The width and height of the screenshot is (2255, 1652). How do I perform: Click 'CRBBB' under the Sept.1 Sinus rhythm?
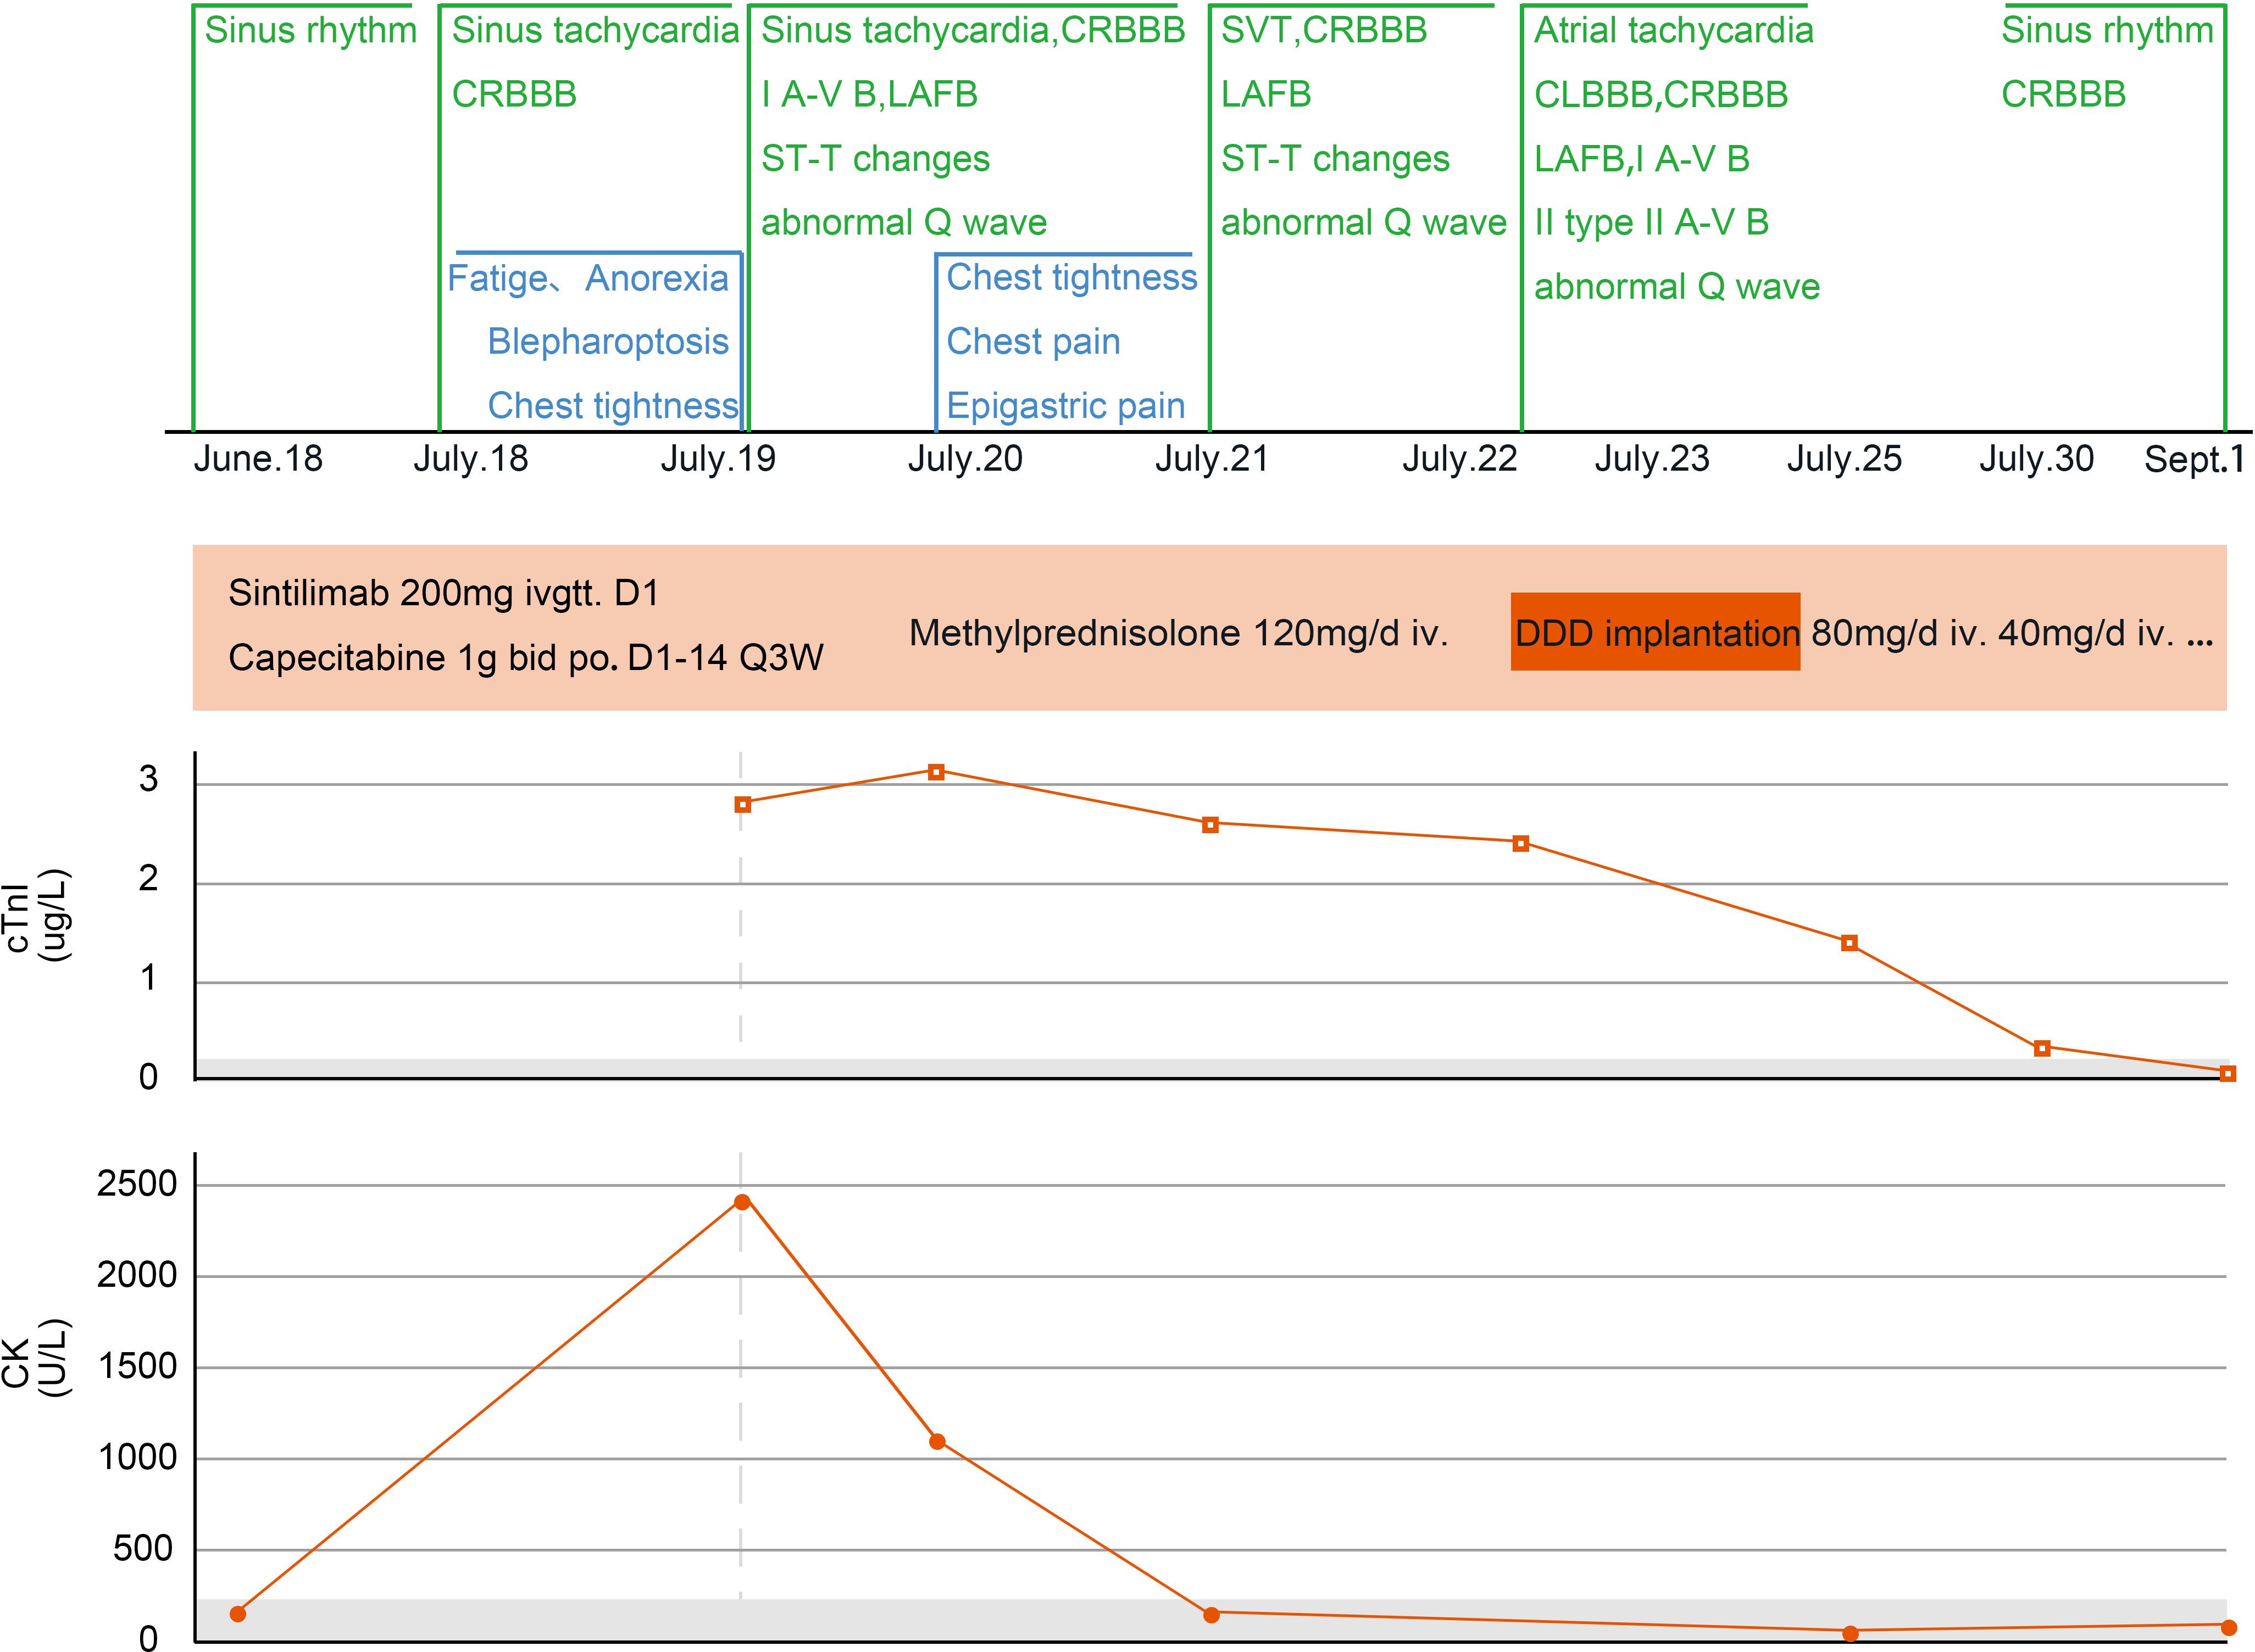2063,94
